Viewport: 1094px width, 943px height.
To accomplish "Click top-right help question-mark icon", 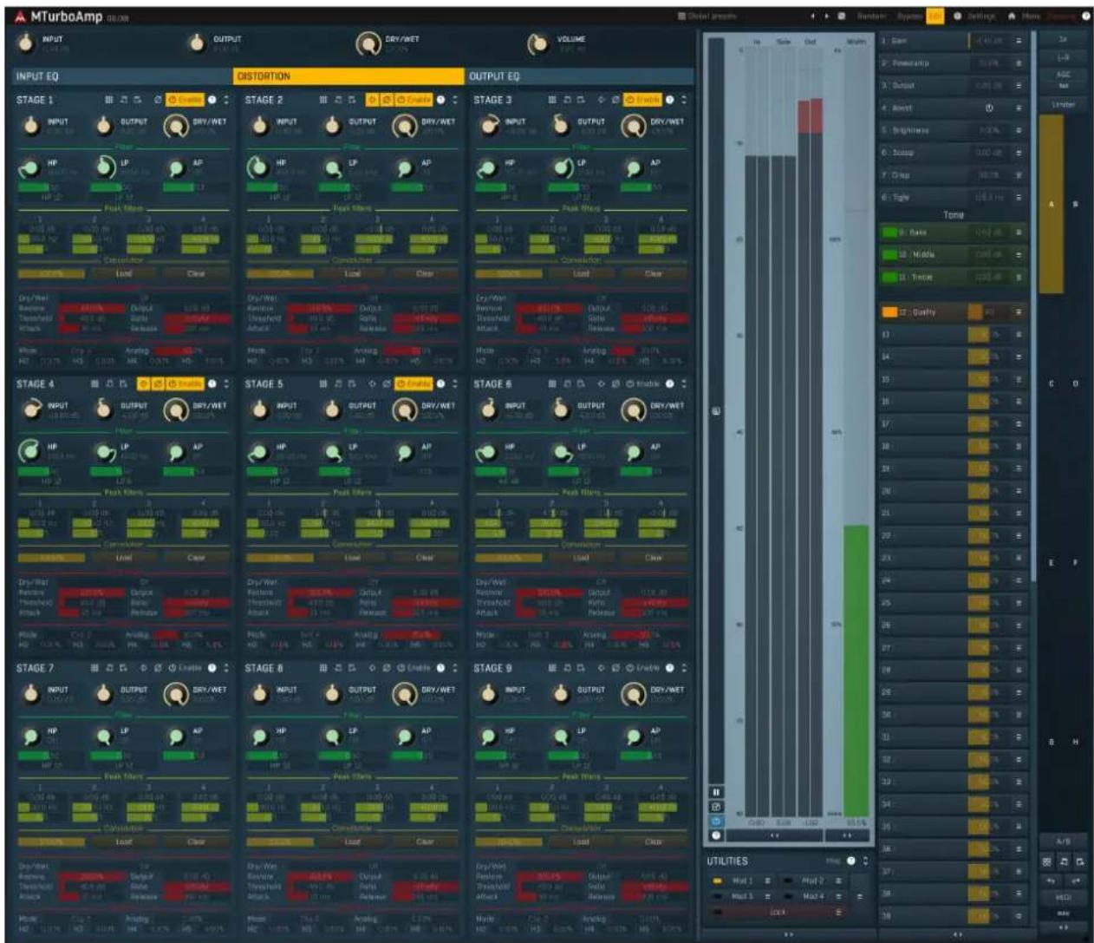I will tap(1085, 16).
